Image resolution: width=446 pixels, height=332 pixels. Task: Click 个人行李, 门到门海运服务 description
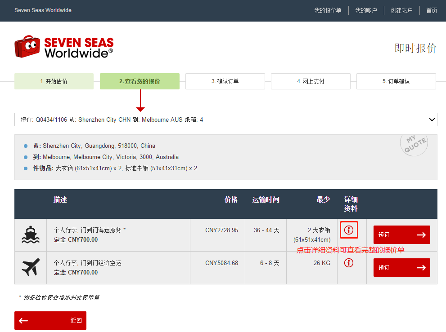(90, 230)
